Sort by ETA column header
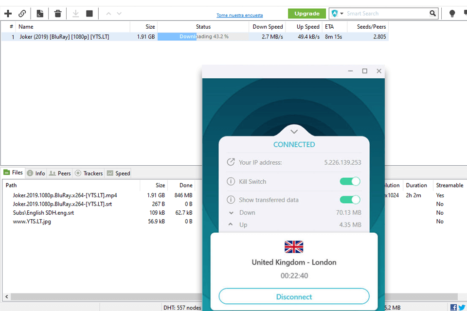The image size is (467, 311). pyautogui.click(x=335, y=27)
